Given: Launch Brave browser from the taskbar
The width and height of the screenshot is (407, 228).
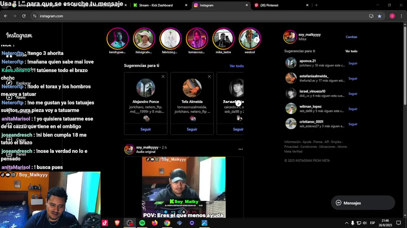Looking at the screenshot, I should [x=117, y=223].
